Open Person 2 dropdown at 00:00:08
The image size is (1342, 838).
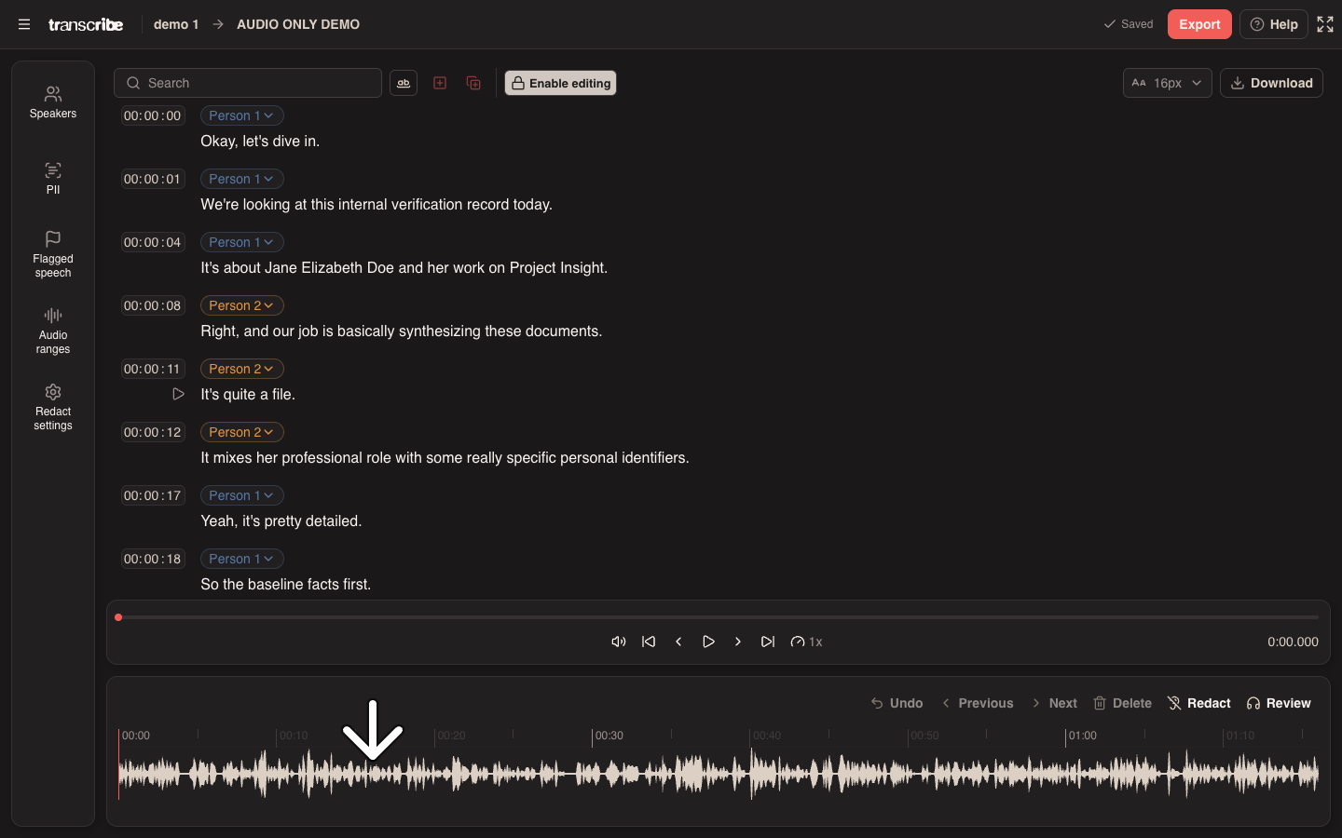tap(241, 305)
